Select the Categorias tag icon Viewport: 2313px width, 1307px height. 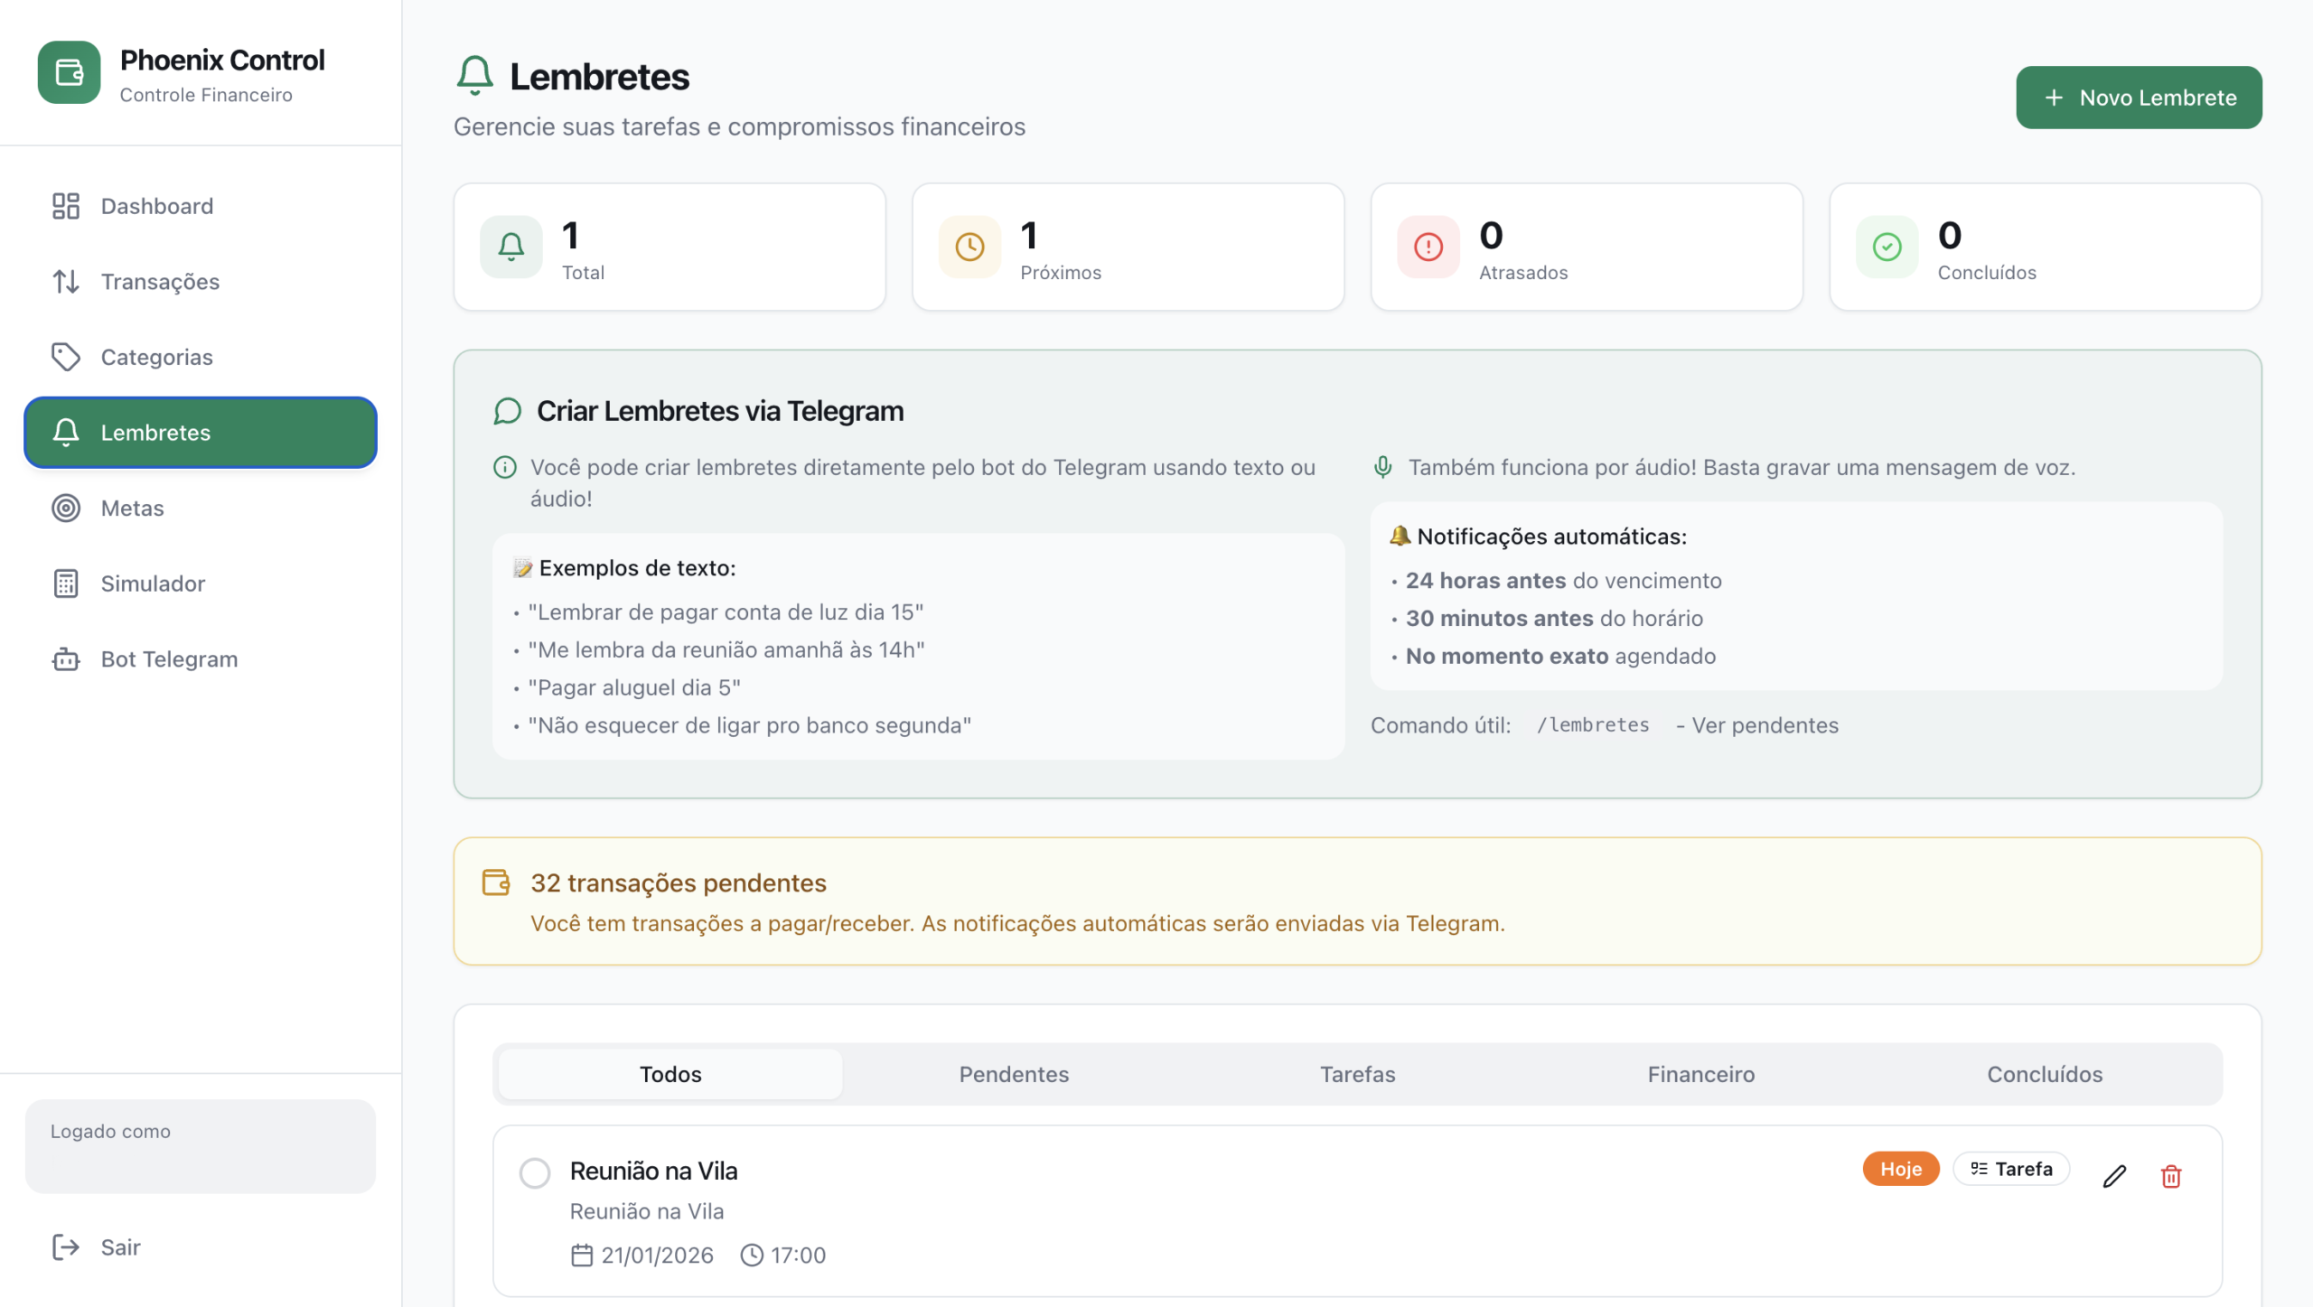66,357
